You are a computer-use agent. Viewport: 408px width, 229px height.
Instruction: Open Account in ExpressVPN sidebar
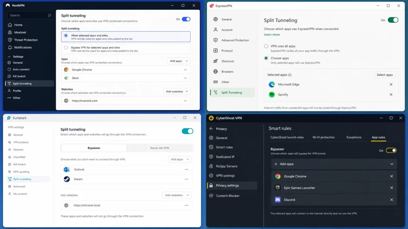coord(227,30)
